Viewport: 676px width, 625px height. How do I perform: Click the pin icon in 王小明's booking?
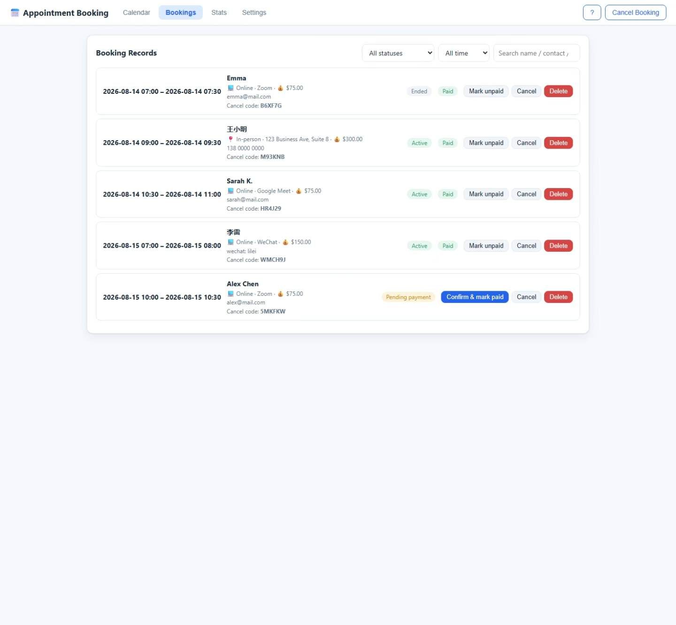[230, 139]
